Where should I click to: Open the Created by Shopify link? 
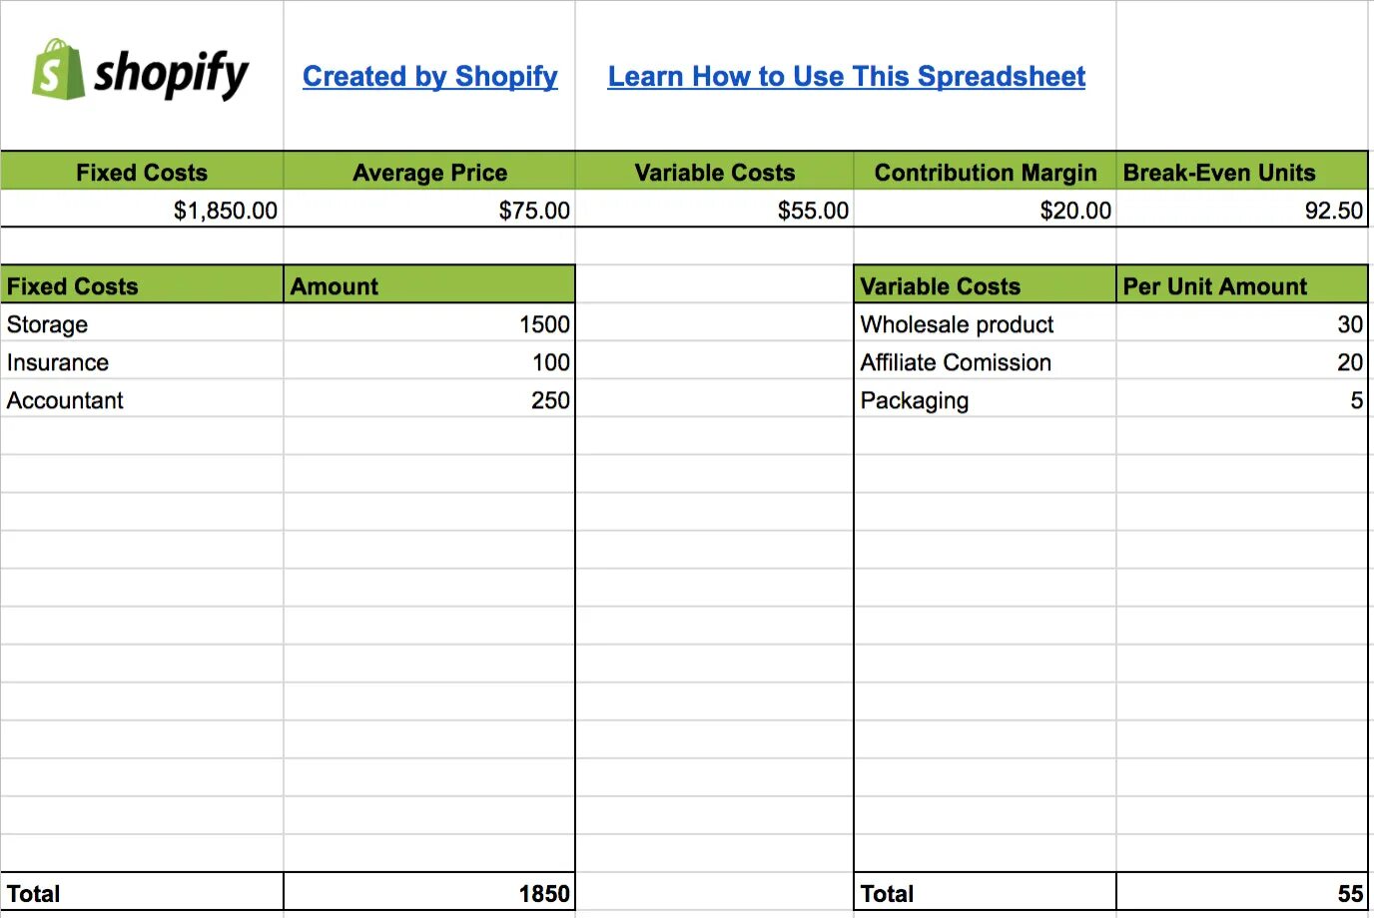(x=430, y=77)
